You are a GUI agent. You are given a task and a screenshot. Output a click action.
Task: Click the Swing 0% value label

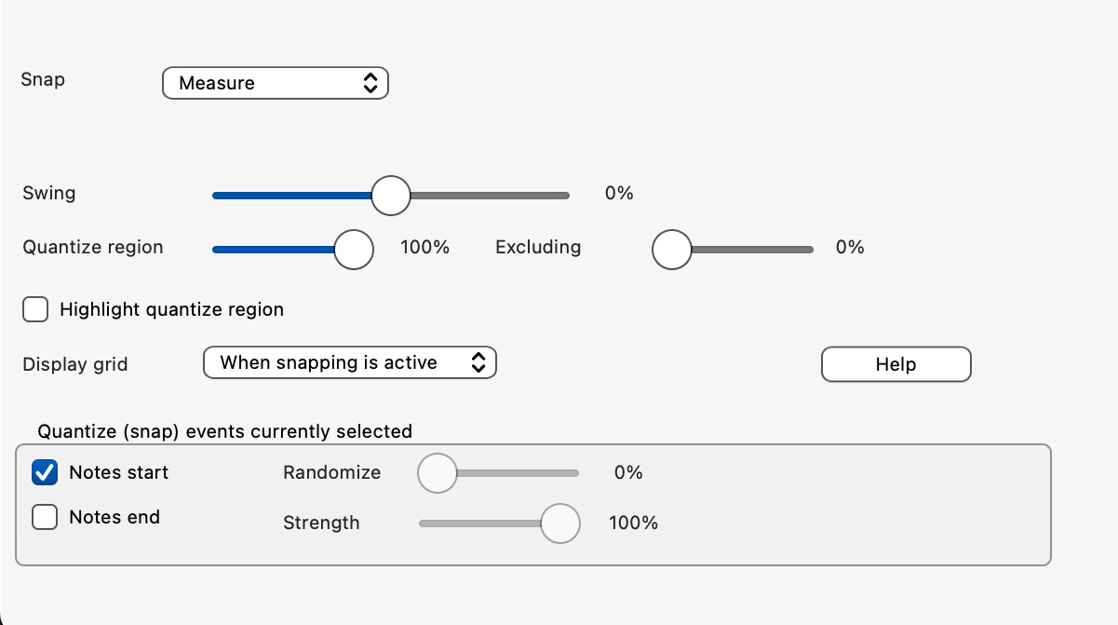619,194
